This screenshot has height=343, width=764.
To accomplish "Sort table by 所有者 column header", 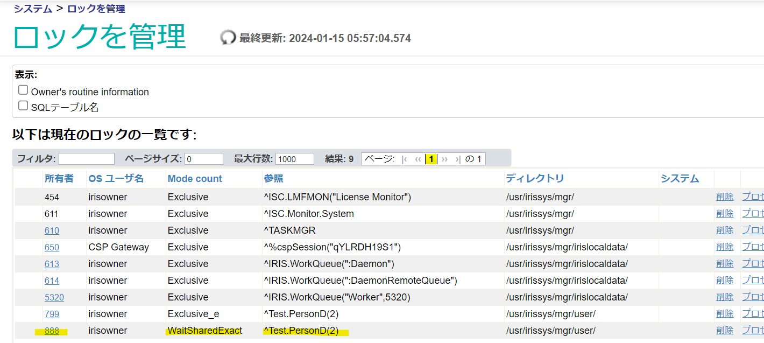I will (x=59, y=178).
